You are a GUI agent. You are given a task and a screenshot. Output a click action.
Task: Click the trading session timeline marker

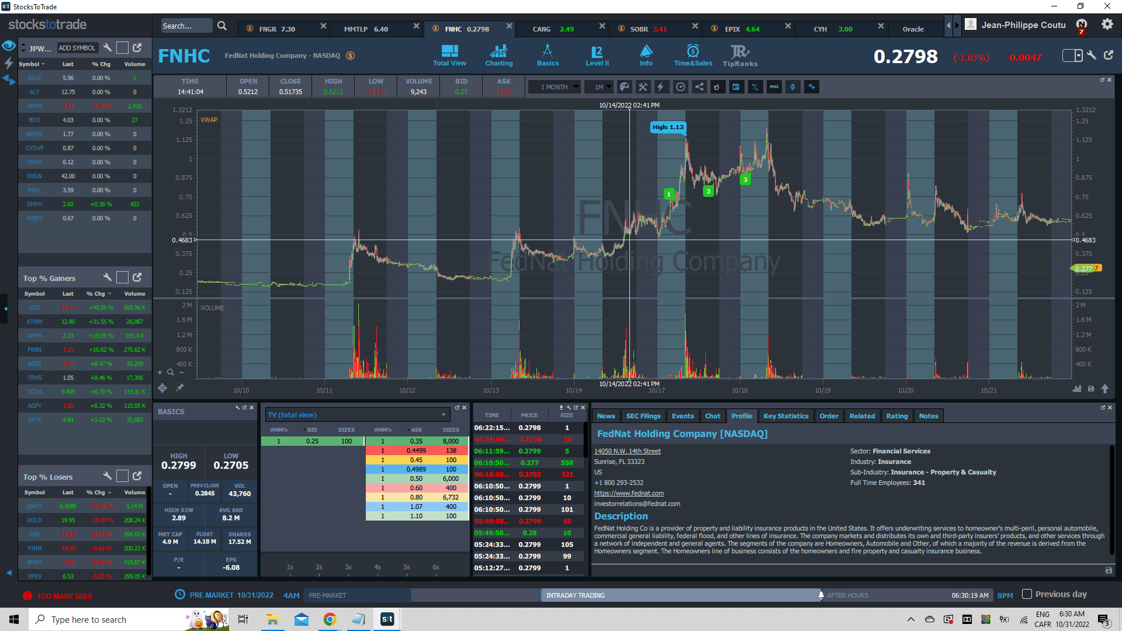tap(821, 595)
